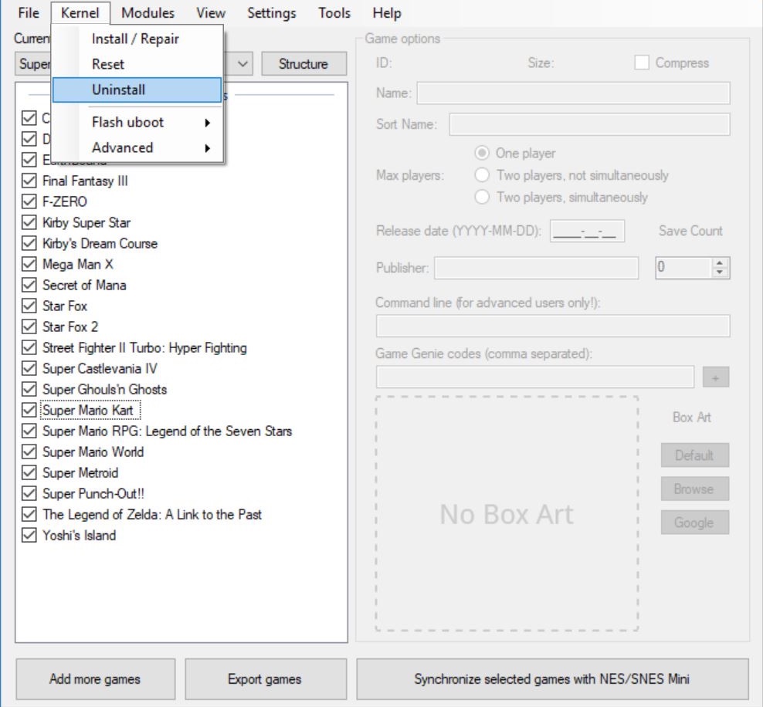
Task: Click the plus button beside Game Genie codes
Action: [x=716, y=377]
